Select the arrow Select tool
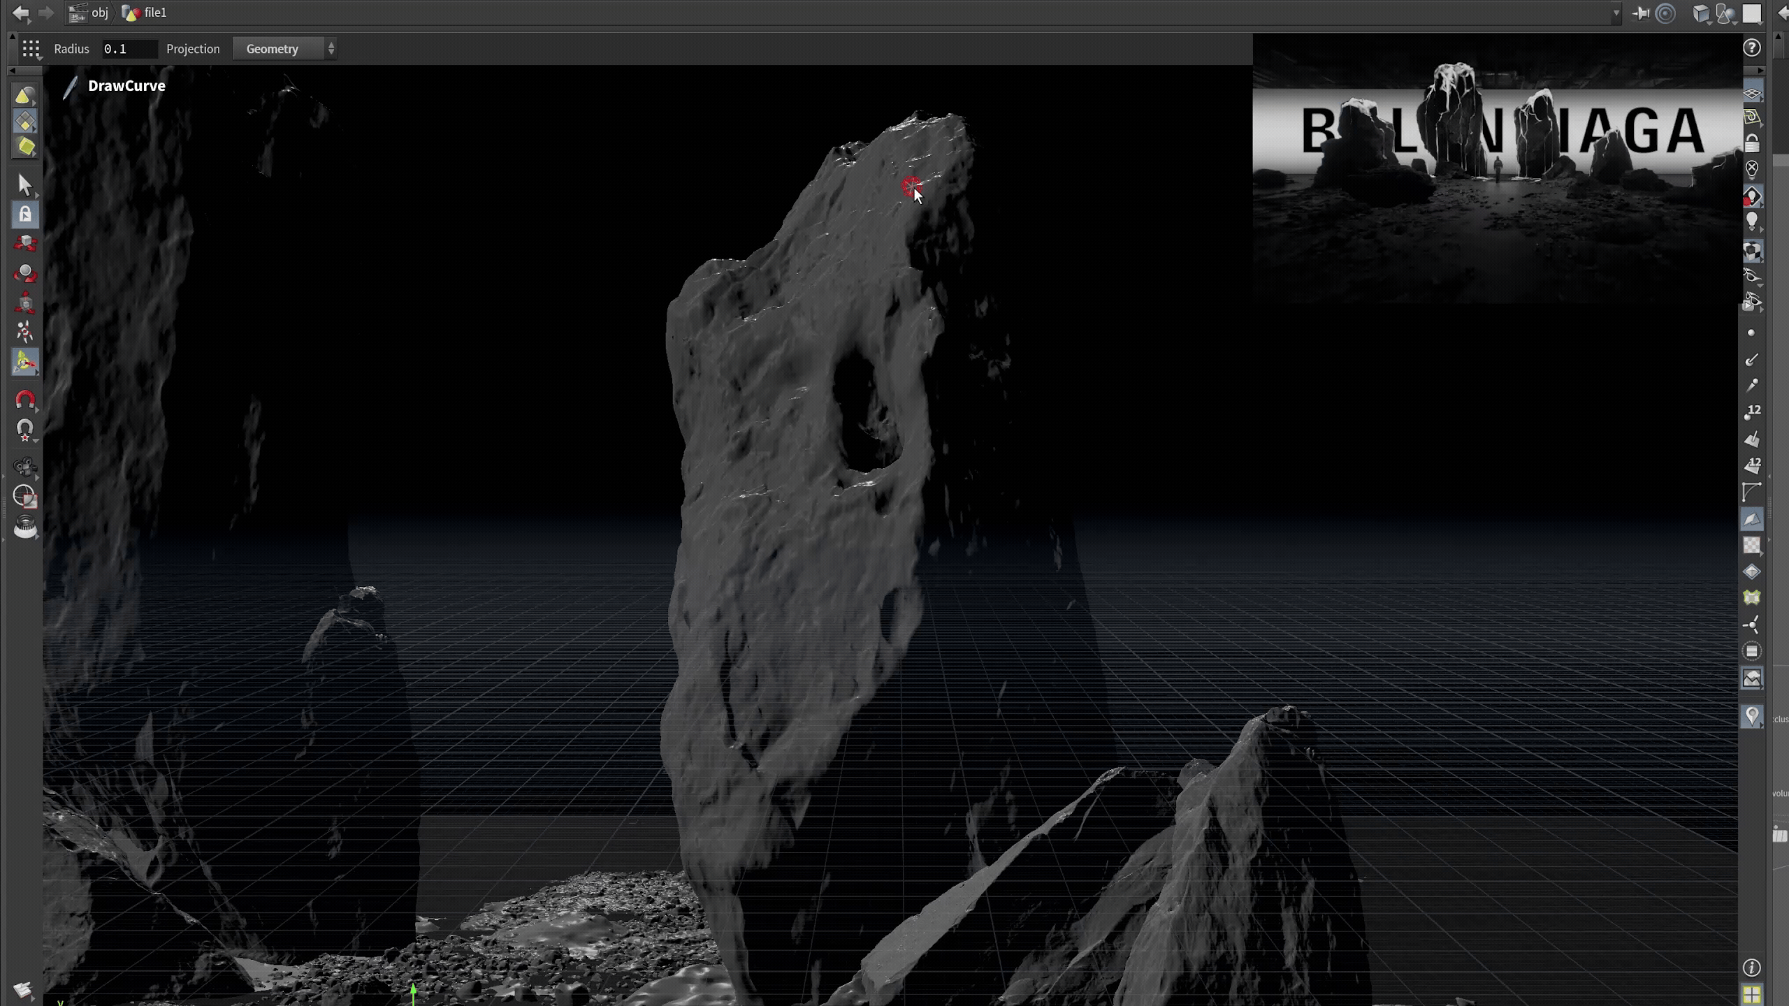1789x1006 pixels. tap(24, 185)
